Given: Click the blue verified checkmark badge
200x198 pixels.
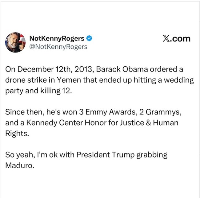Looking at the screenshot, I should click(89, 39).
